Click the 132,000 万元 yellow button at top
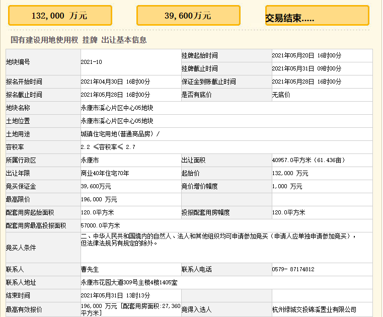This screenshot has width=383, height=317. point(59,16)
